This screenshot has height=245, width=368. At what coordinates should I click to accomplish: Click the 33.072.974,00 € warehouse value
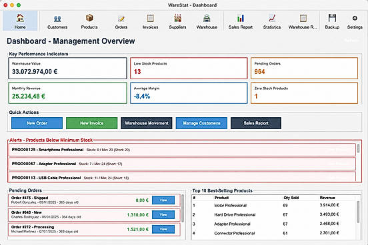pyautogui.click(x=35, y=71)
